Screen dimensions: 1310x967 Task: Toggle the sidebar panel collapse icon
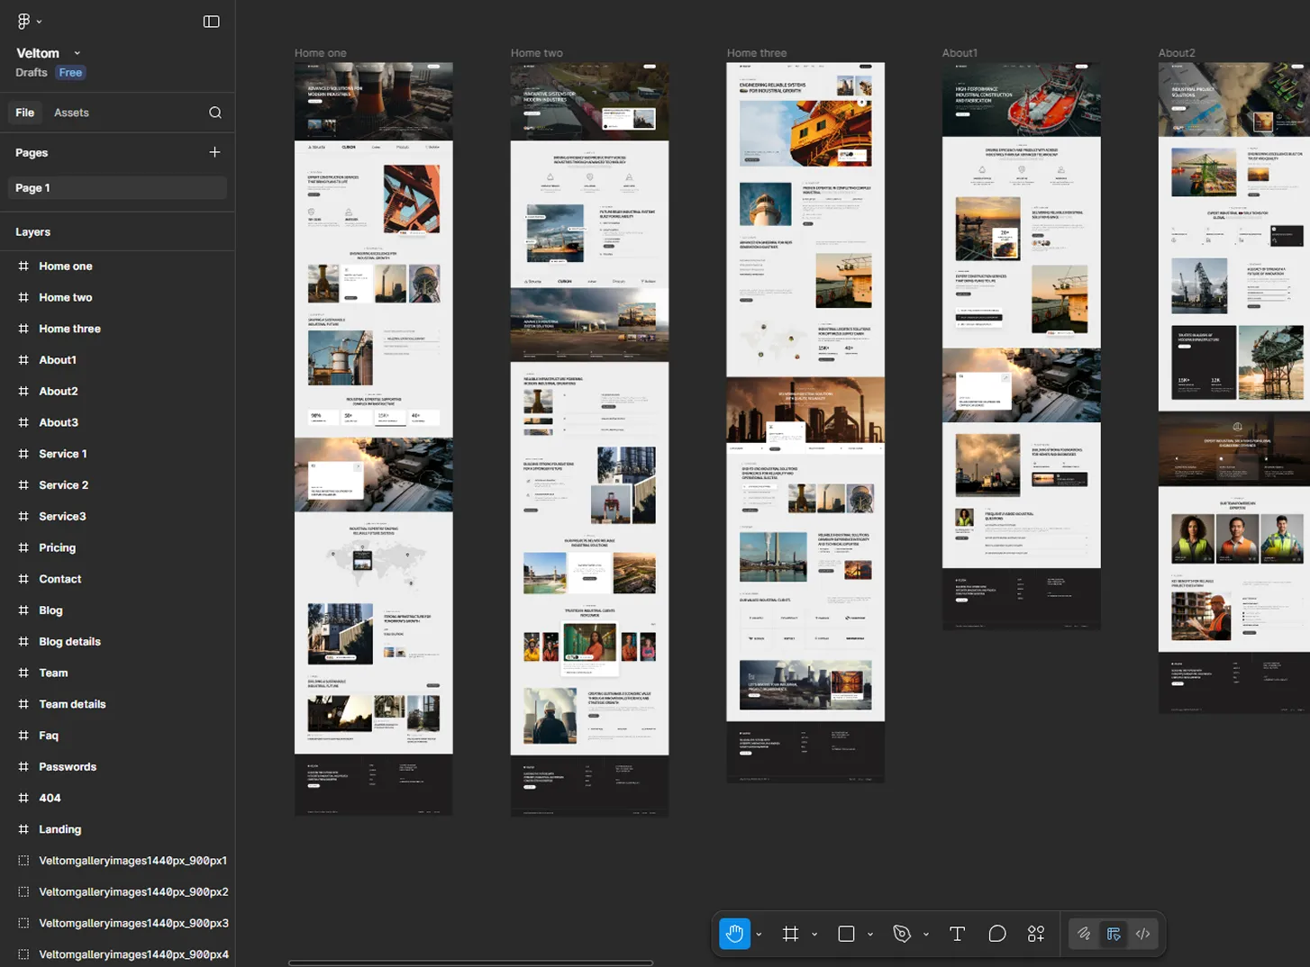tap(212, 22)
